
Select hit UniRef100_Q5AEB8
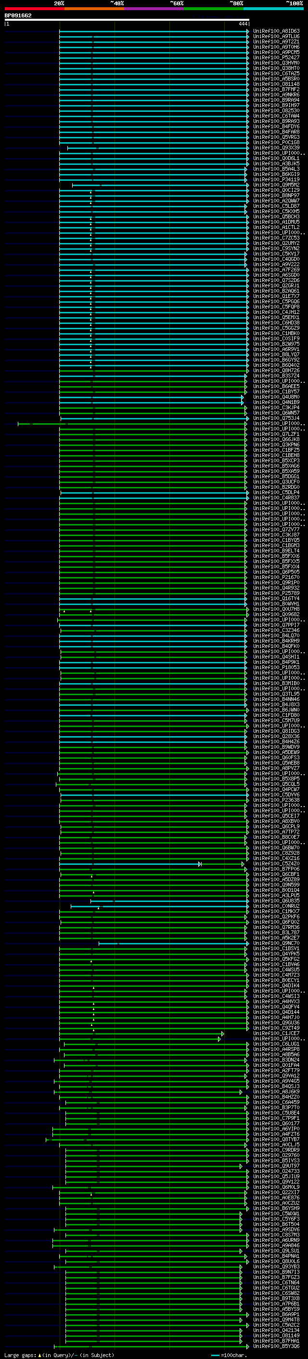276,763
